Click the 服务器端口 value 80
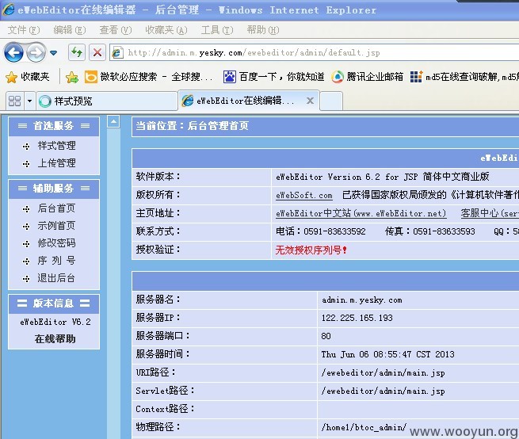This screenshot has width=519, height=439. coord(326,336)
